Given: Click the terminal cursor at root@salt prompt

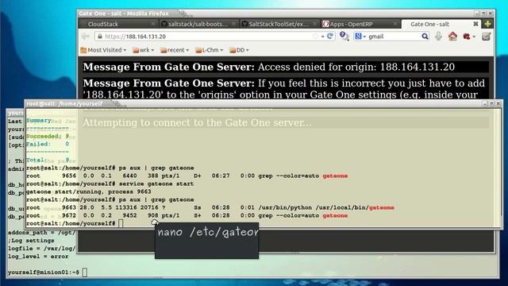Looking at the screenshot, I should coord(121,223).
